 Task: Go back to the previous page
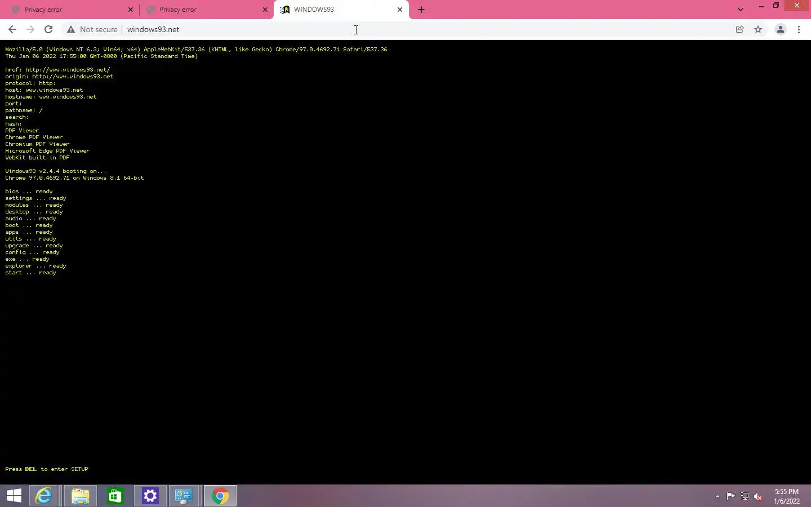pyautogui.click(x=12, y=29)
